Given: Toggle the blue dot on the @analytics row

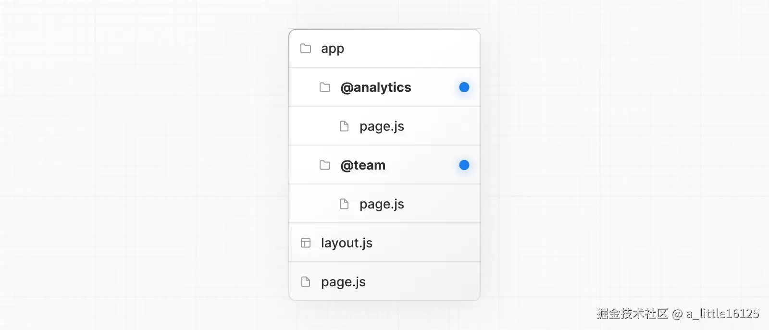Looking at the screenshot, I should [x=464, y=87].
